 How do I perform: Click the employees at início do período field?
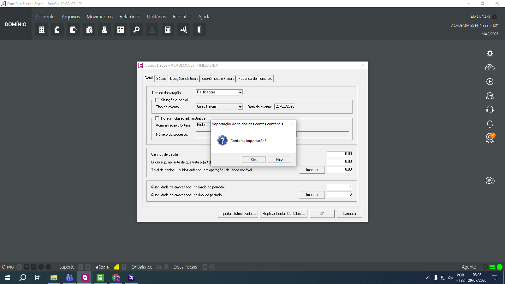(x=340, y=187)
